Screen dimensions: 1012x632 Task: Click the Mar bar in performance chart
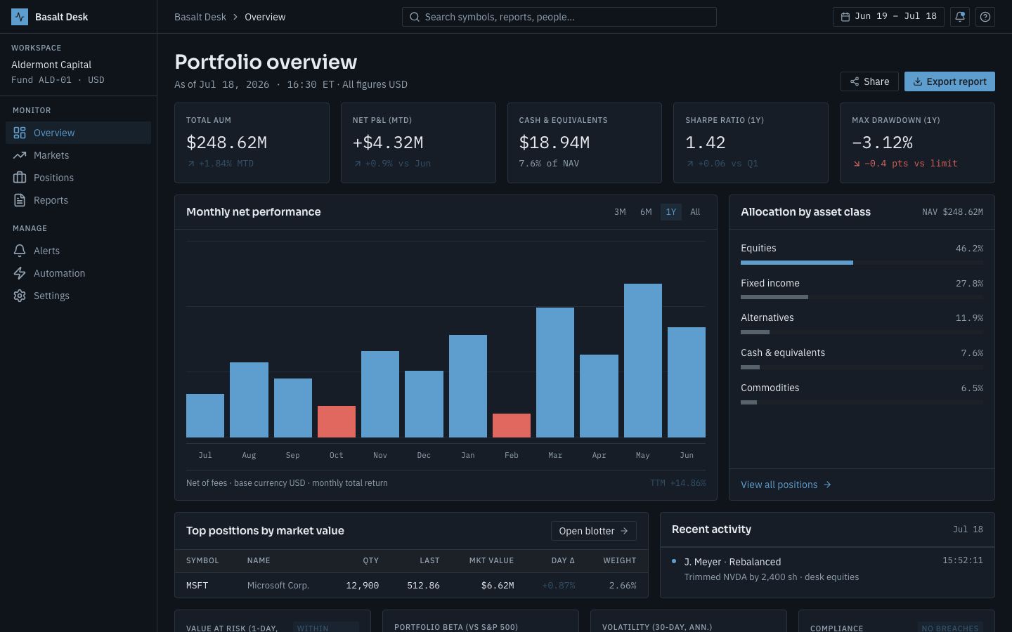[x=555, y=372]
